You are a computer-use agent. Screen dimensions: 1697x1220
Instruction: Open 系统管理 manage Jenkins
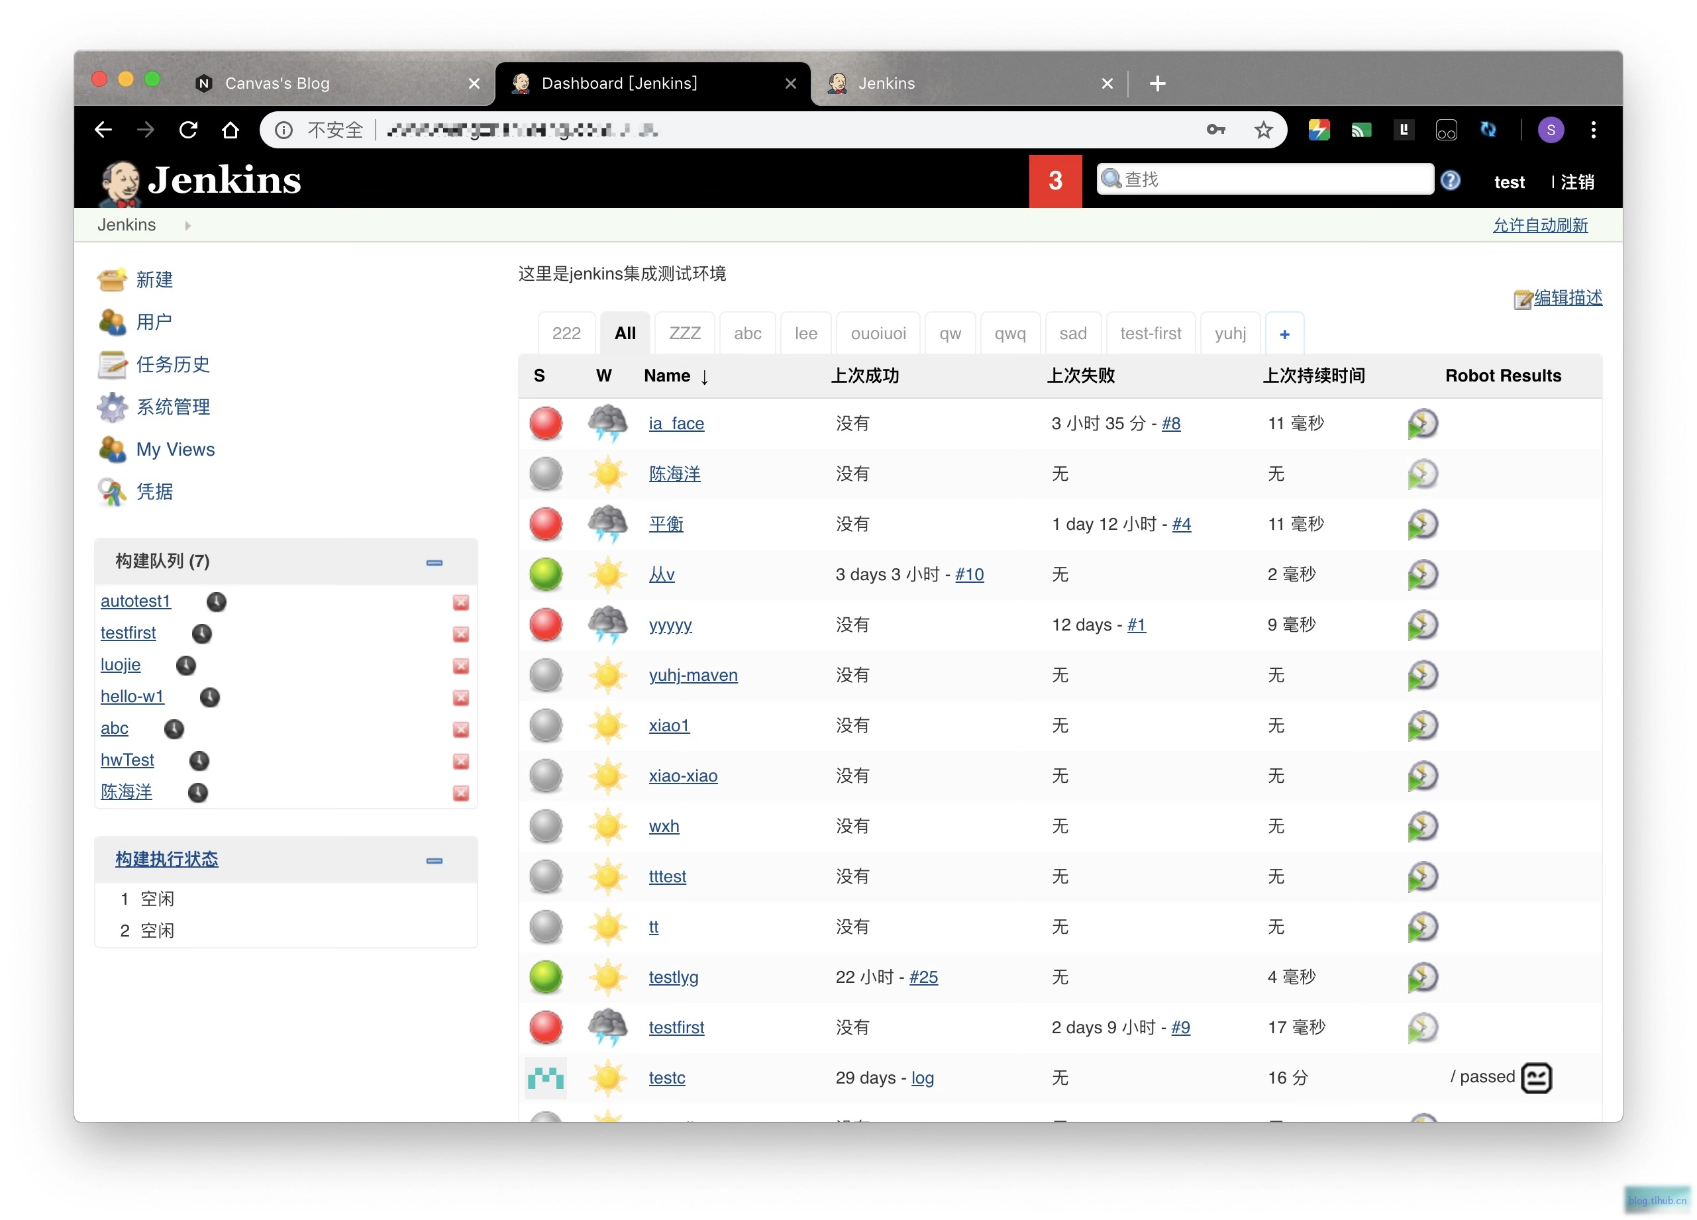[173, 407]
